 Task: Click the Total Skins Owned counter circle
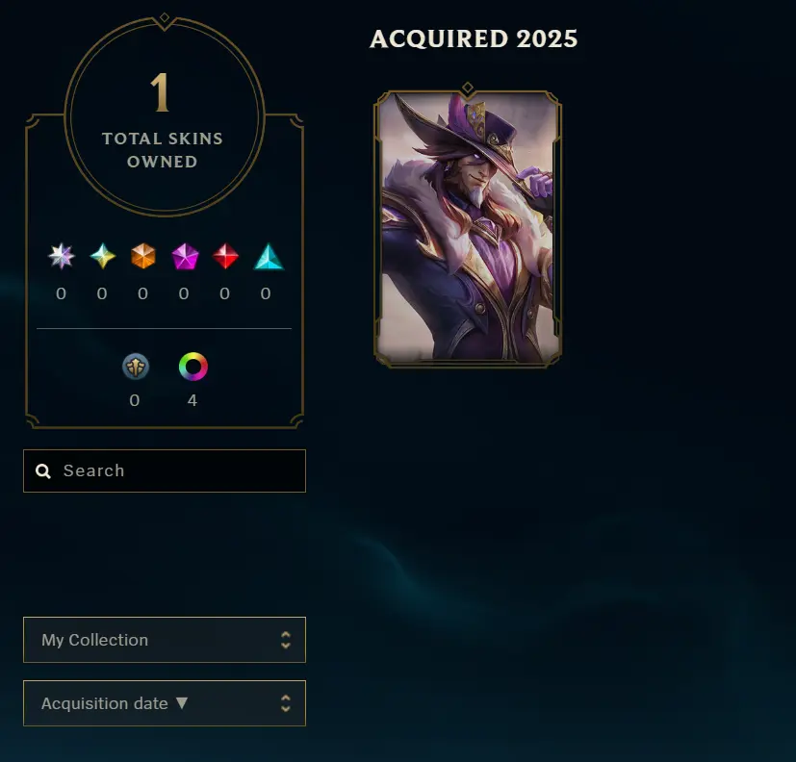[x=164, y=117]
